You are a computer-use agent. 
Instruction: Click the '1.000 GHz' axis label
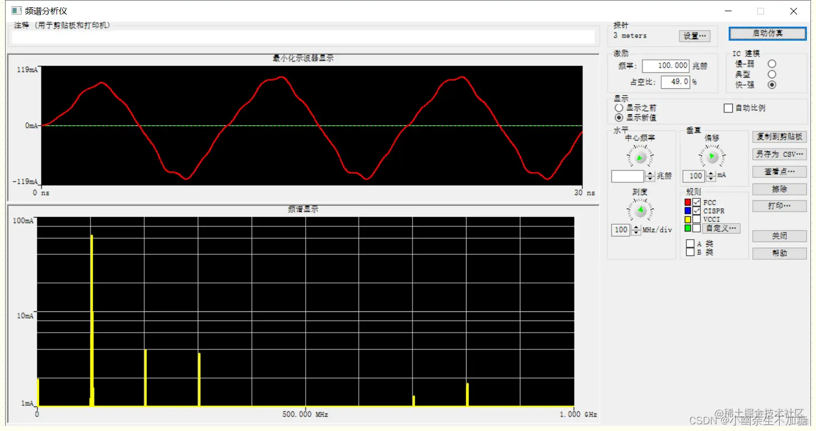[x=578, y=415]
